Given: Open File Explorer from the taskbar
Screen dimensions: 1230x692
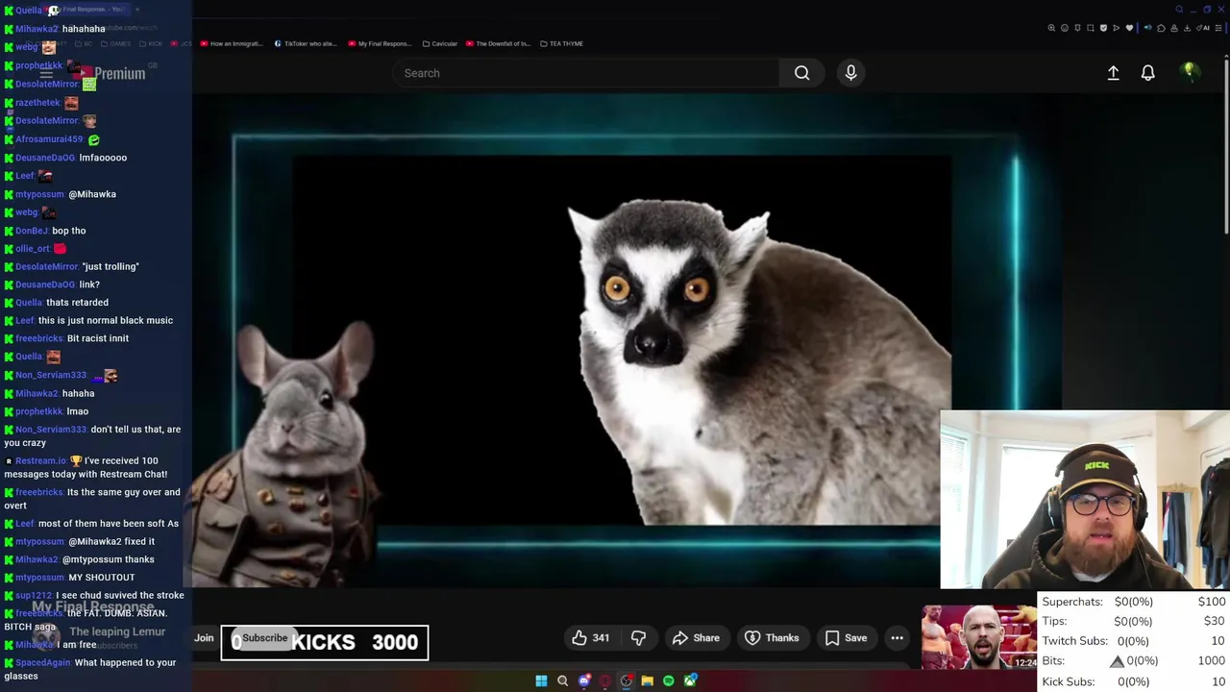Looking at the screenshot, I should (647, 680).
